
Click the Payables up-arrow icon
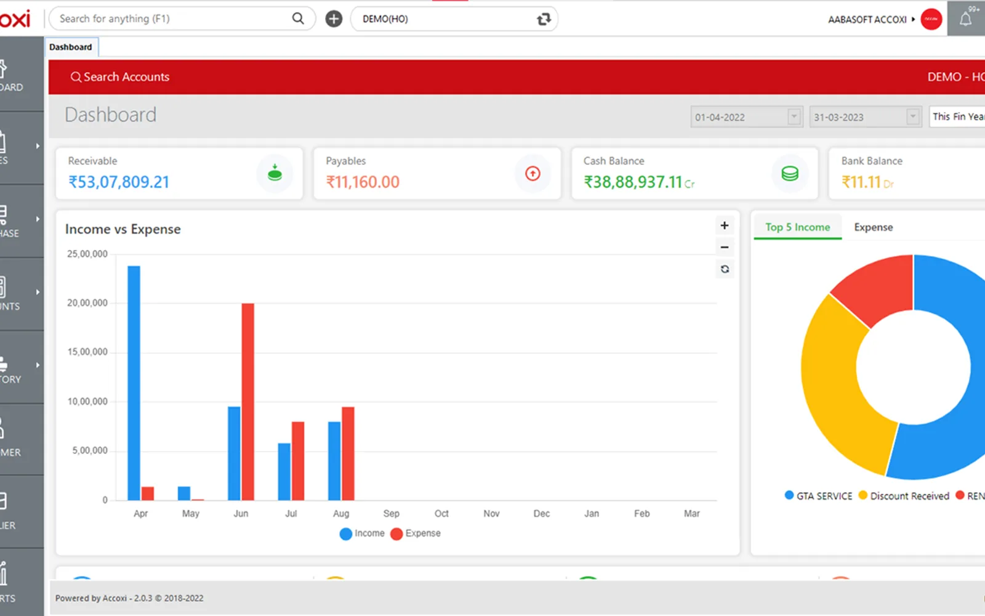tap(533, 174)
